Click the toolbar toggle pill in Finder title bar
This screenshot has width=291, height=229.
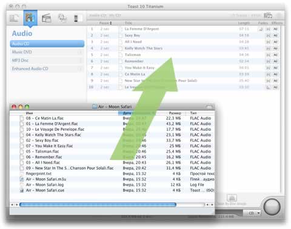(209, 107)
